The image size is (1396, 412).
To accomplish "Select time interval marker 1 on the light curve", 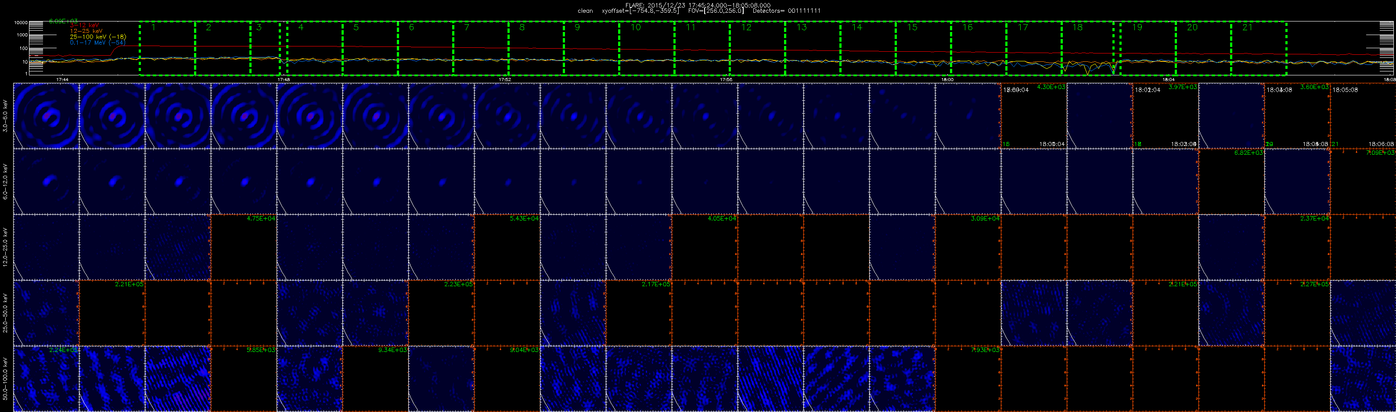I will [153, 27].
